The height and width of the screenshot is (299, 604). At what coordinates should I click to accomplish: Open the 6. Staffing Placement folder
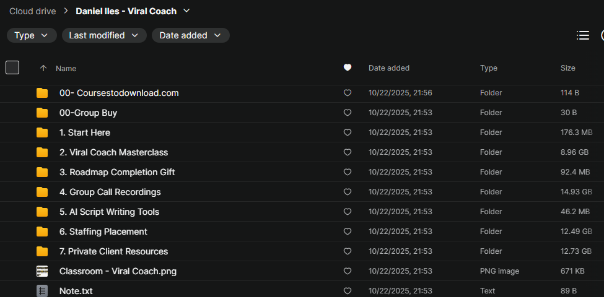[x=103, y=232]
